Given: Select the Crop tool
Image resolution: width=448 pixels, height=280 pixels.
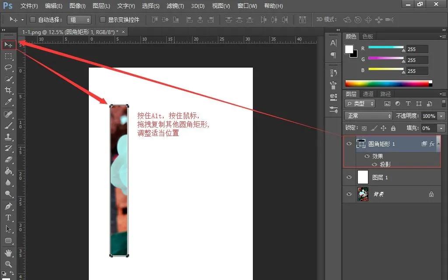Looking at the screenshot, I should (x=8, y=90).
